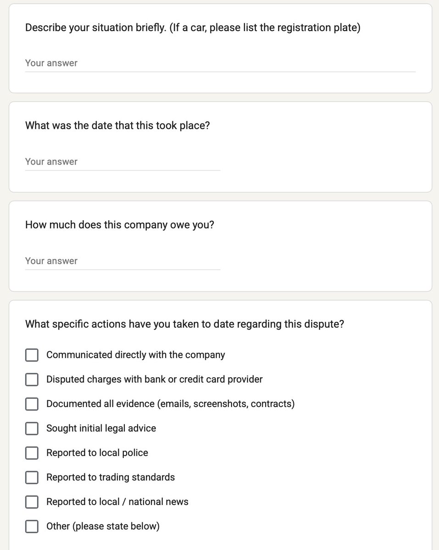The image size is (439, 550).
Task: Click the 'Describe your situation briefly' question text
Action: pyautogui.click(x=193, y=27)
